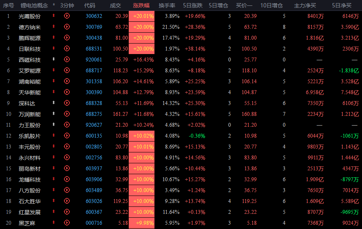Sort by the 换手率 column header
The width and height of the screenshot is (362, 229).
pos(167,5)
